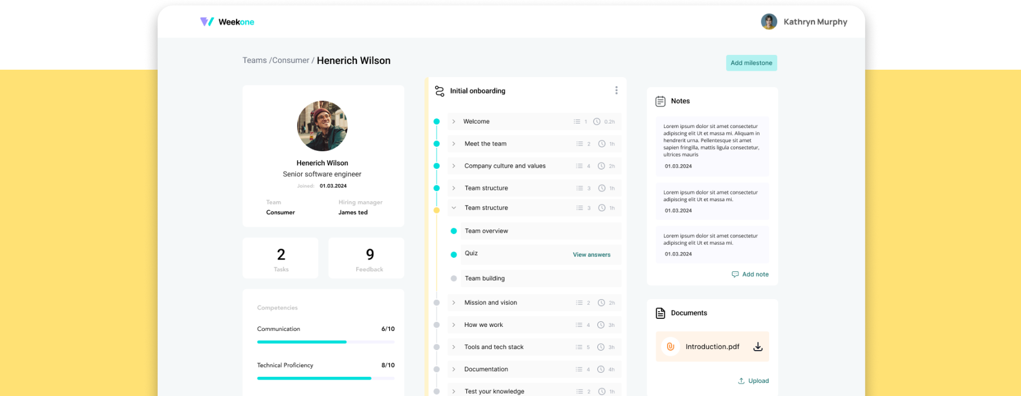
Task: Click the Notes panel icon
Action: click(660, 101)
